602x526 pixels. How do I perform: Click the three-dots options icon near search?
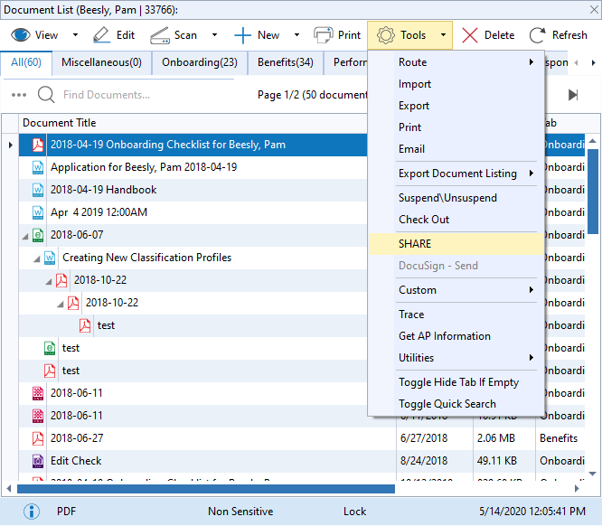tap(19, 95)
